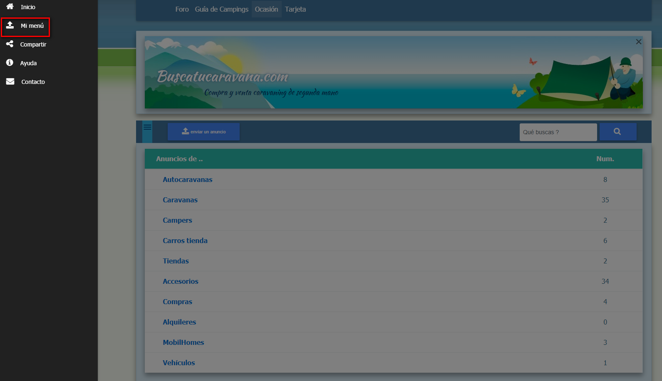662x381 pixels.
Task: Click the Buscatucaravana.com banner image
Action: click(394, 72)
